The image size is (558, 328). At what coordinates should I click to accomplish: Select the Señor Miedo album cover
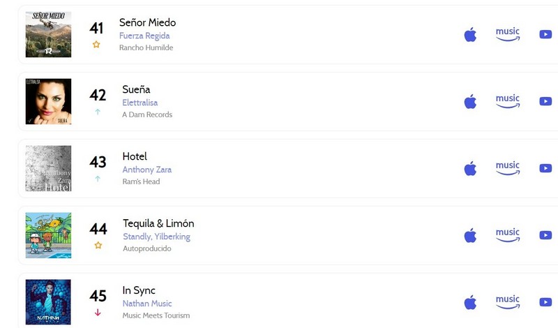point(48,35)
